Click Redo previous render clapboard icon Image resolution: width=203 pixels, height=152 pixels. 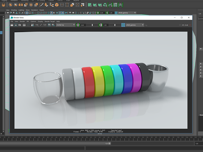click(x=12, y=25)
